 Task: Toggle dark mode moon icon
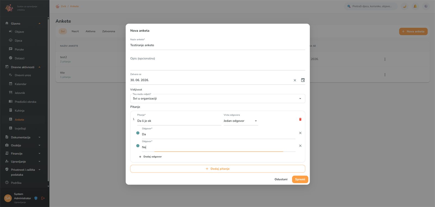point(405,6)
